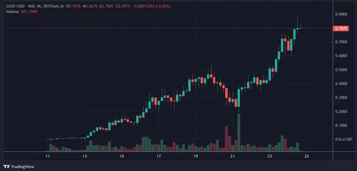The image size is (357, 171).
Task: Click the 0.4000 price axis label
Action: (341, 84)
